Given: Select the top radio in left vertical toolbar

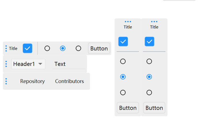Looking at the screenshot, I should [x=123, y=61].
